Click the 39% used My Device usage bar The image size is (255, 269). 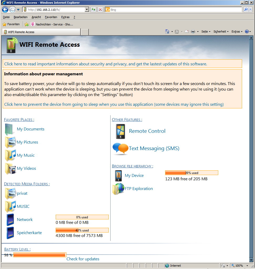(192, 173)
